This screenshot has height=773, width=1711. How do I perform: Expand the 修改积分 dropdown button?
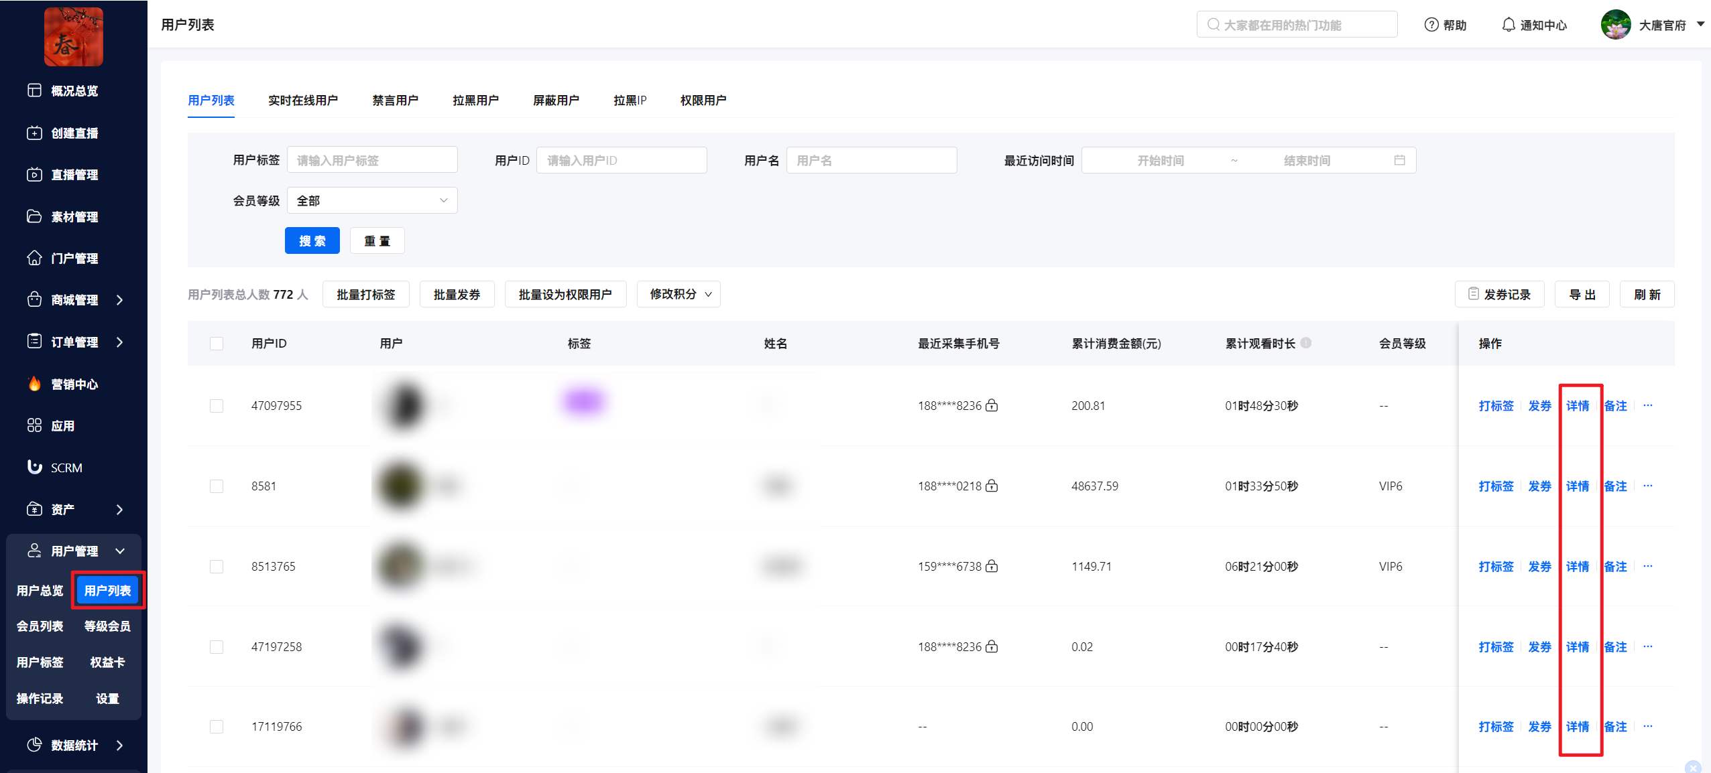click(x=678, y=294)
